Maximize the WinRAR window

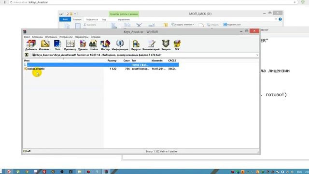[247, 31]
